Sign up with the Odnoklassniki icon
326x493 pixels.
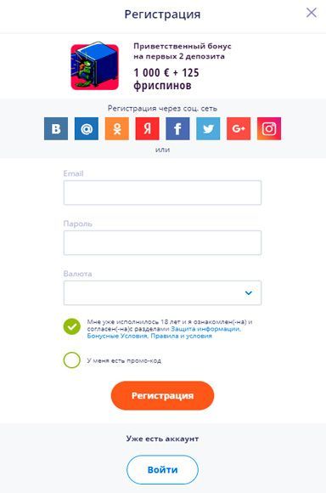coord(117,128)
